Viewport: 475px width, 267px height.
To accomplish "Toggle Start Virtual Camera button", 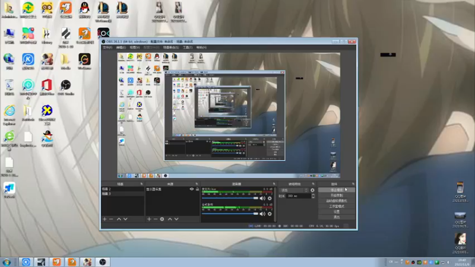I will click(x=337, y=201).
